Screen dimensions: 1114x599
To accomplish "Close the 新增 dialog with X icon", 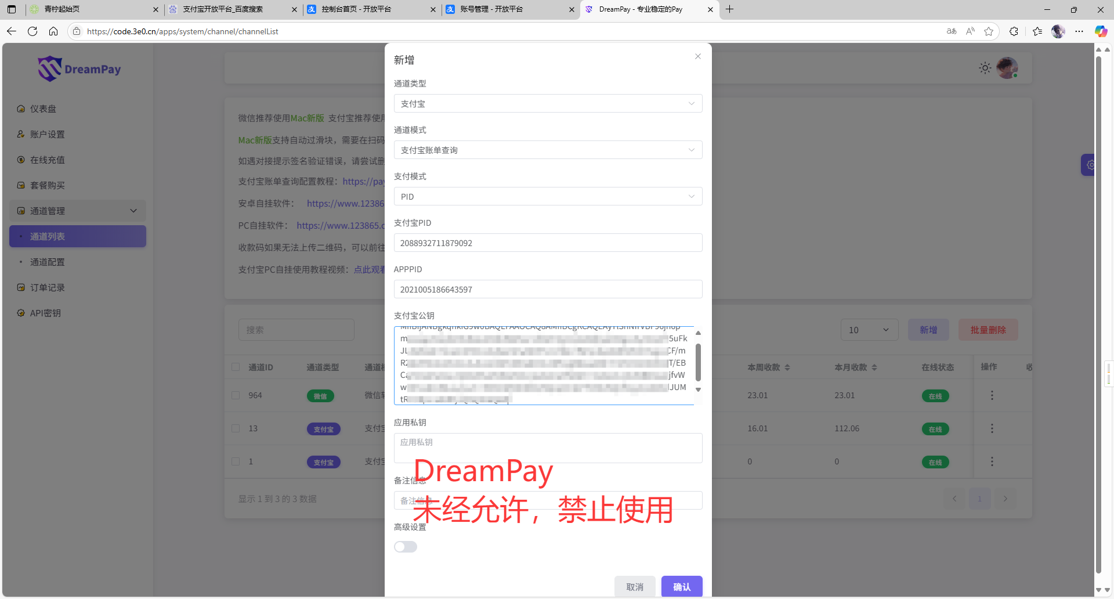I will [698, 56].
